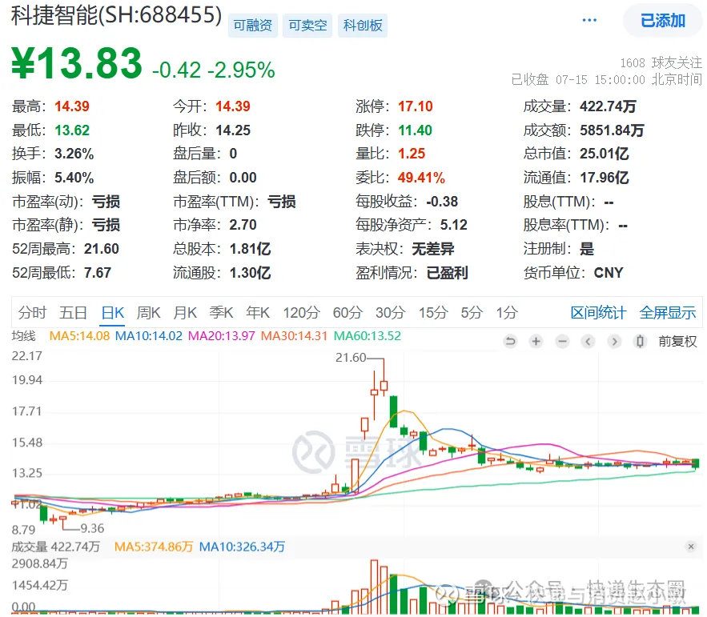
Task: Click the 每股收益 value -0.38
Action: coord(442,202)
